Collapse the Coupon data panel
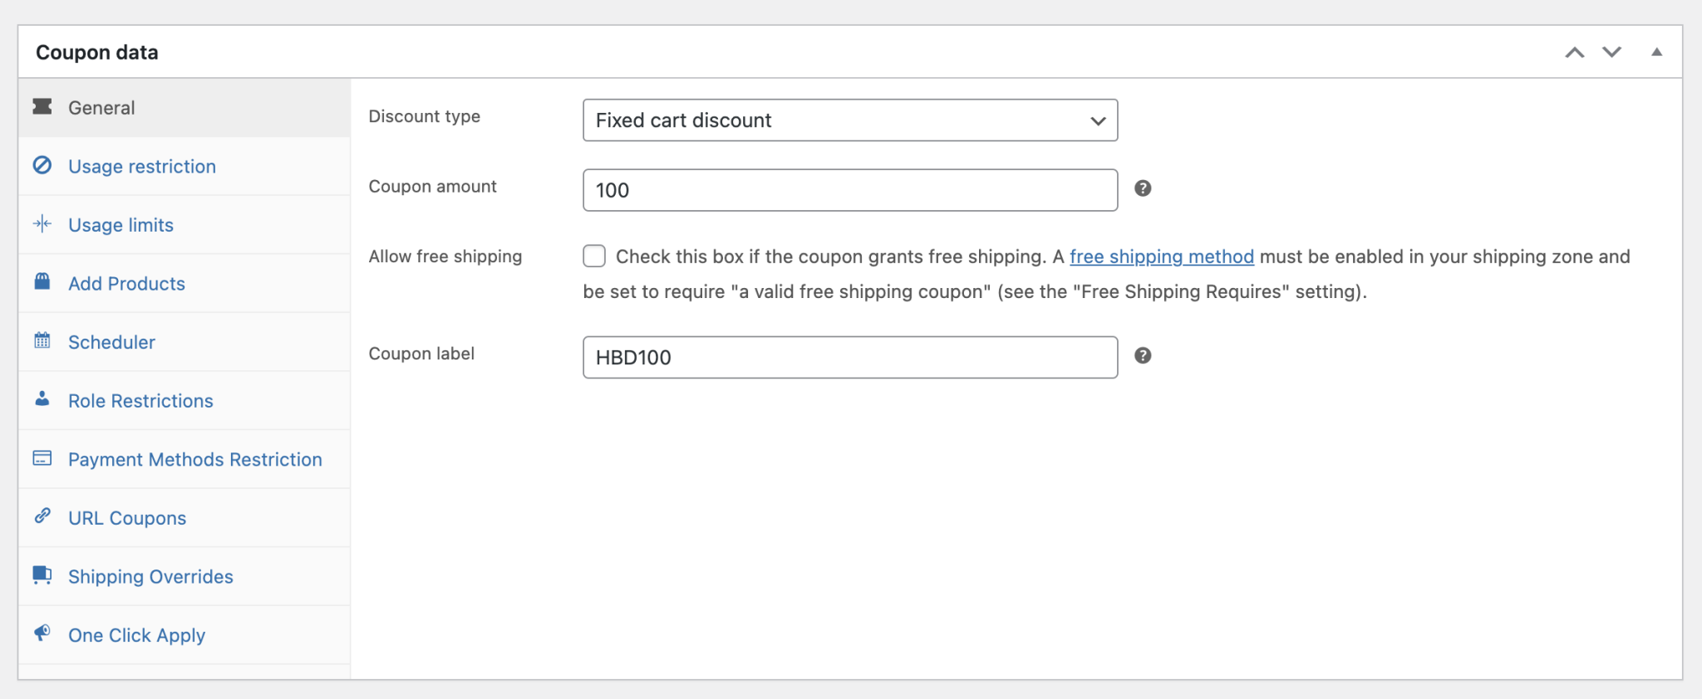The height and width of the screenshot is (699, 1702). click(x=1656, y=52)
